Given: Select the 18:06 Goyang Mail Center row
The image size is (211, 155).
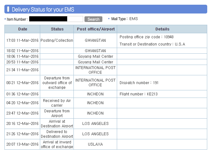Looking at the screenshot, I should [106, 56].
